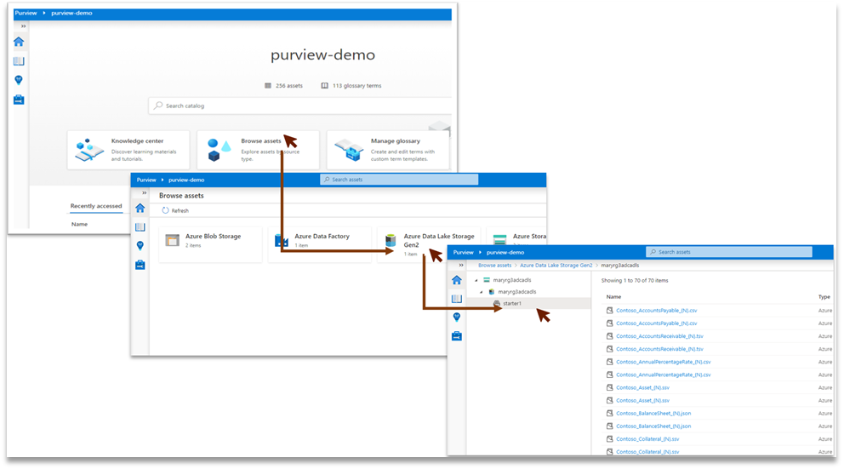844x469 pixels.
Task: Collapse the root maryrg3adcadls storage account node
Action: point(476,281)
